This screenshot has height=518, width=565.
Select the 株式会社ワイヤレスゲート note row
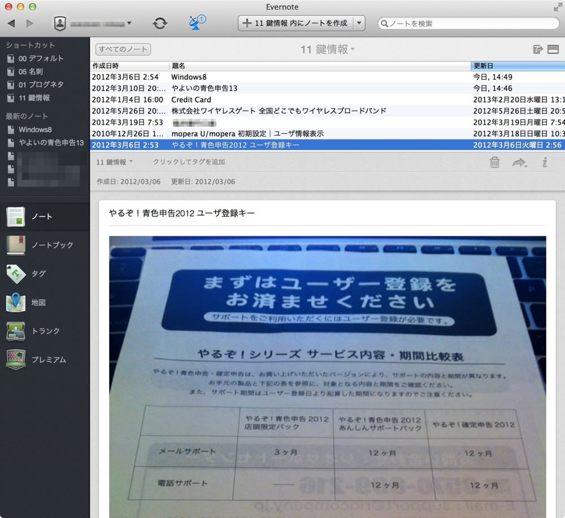(328, 111)
